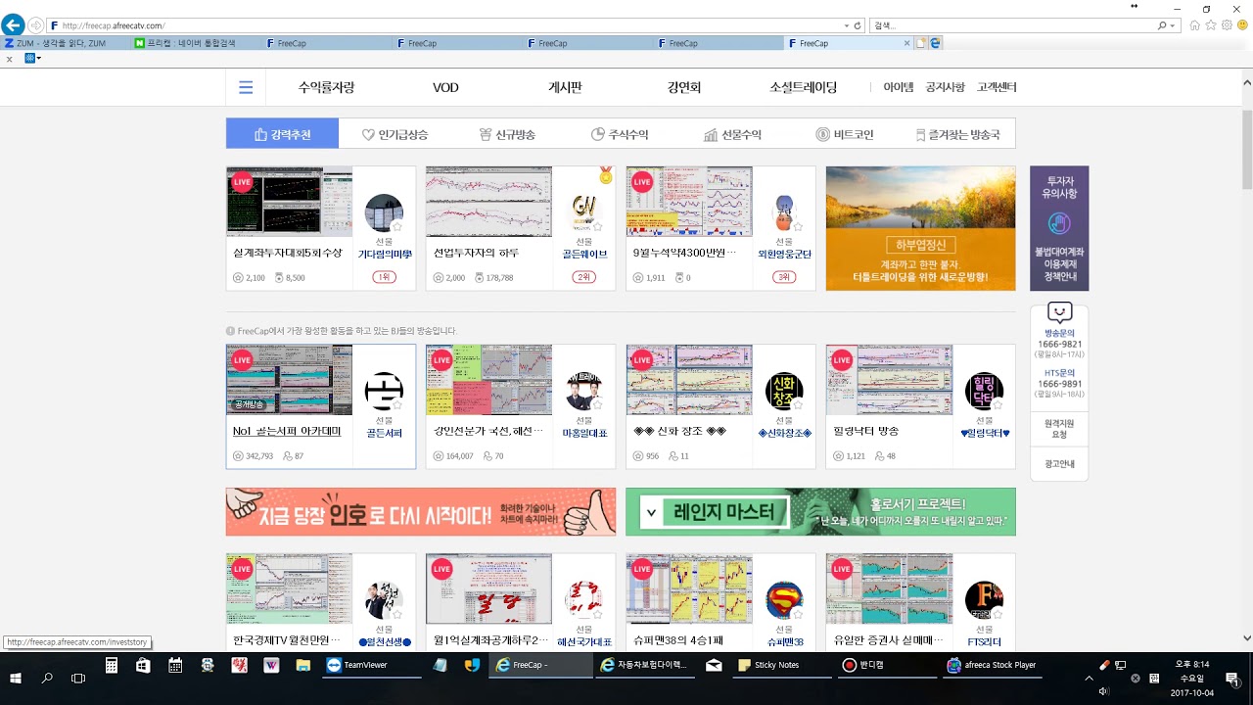The width and height of the screenshot is (1253, 705).
Task: Go back with the browser back arrow
Action: tap(14, 25)
